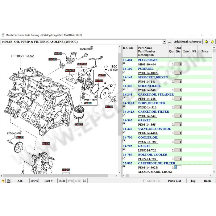
Task: Click the PE2N-14-789 part number
Action: [x=147, y=159]
